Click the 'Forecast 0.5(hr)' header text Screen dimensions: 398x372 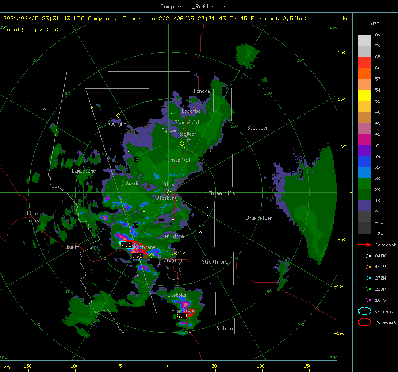pyautogui.click(x=279, y=19)
